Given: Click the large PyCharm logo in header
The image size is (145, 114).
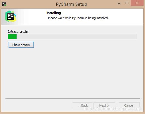Looking at the screenshot, I should [x=11, y=16].
